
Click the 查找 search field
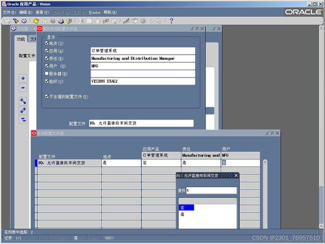[x=211, y=191]
